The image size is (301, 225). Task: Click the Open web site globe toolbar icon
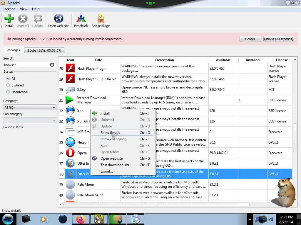pyautogui.click(x=58, y=18)
